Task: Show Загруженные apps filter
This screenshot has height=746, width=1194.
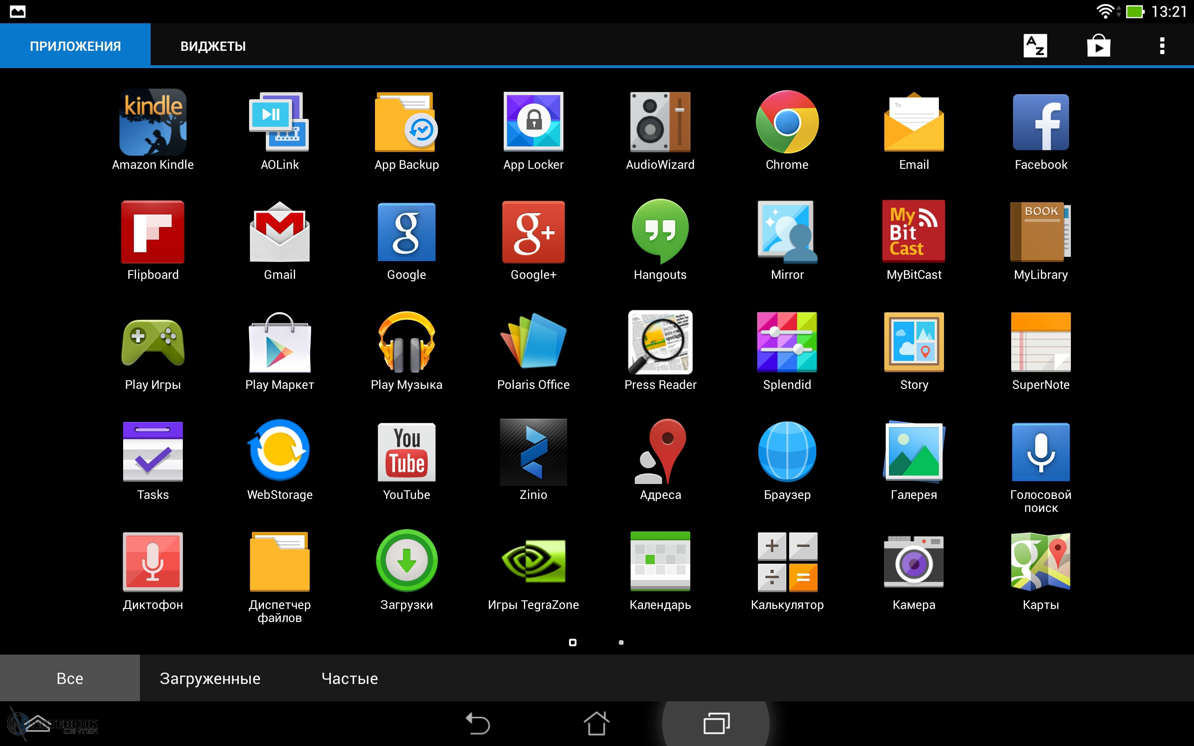Action: click(210, 678)
